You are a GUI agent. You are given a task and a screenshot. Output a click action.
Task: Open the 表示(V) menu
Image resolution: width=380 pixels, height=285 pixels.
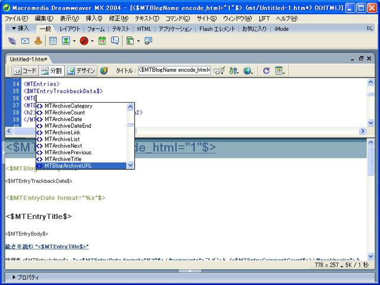(69, 18)
